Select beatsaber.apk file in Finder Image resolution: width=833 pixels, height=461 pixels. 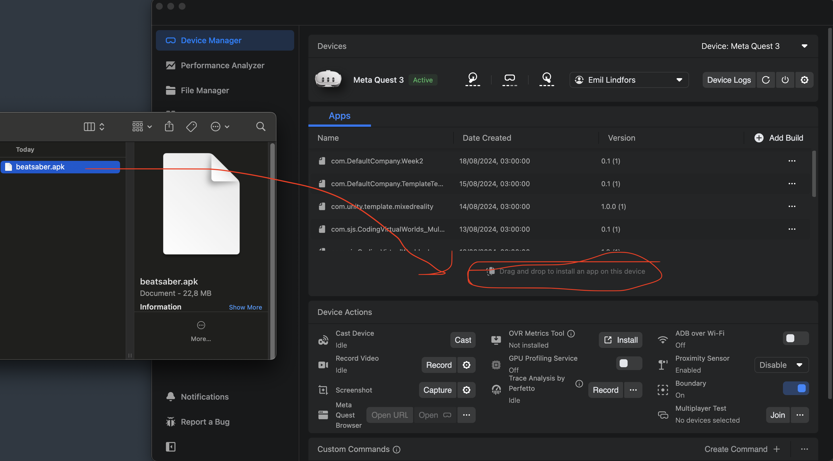pos(40,167)
